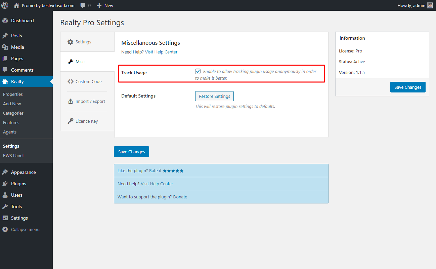Click the Status: Active text
This screenshot has width=436, height=269.
(x=352, y=62)
